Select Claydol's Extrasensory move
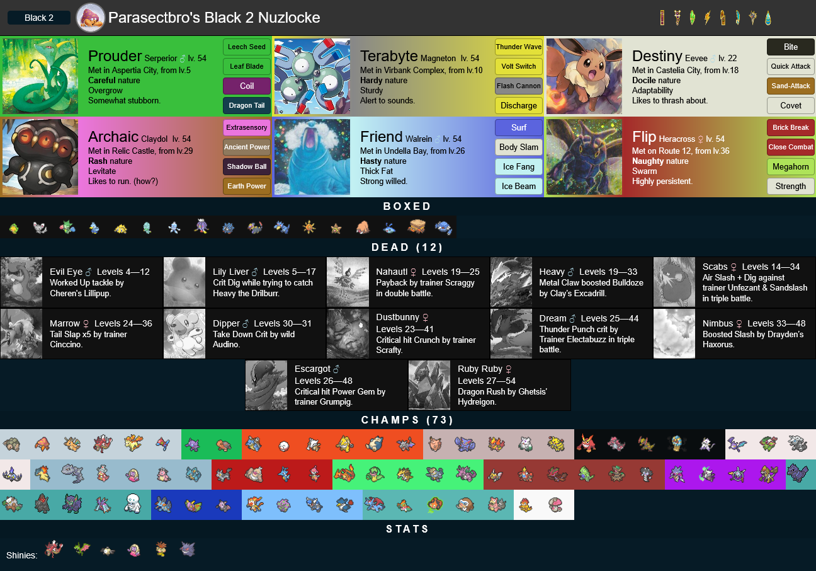 pos(247,127)
